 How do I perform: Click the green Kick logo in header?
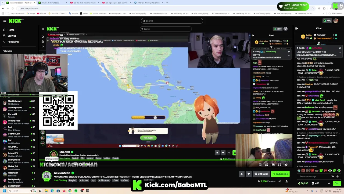[x=16, y=21]
